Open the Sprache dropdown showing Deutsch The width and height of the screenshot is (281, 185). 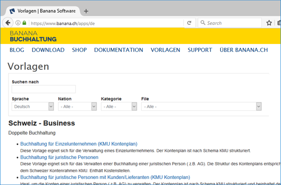point(33,106)
